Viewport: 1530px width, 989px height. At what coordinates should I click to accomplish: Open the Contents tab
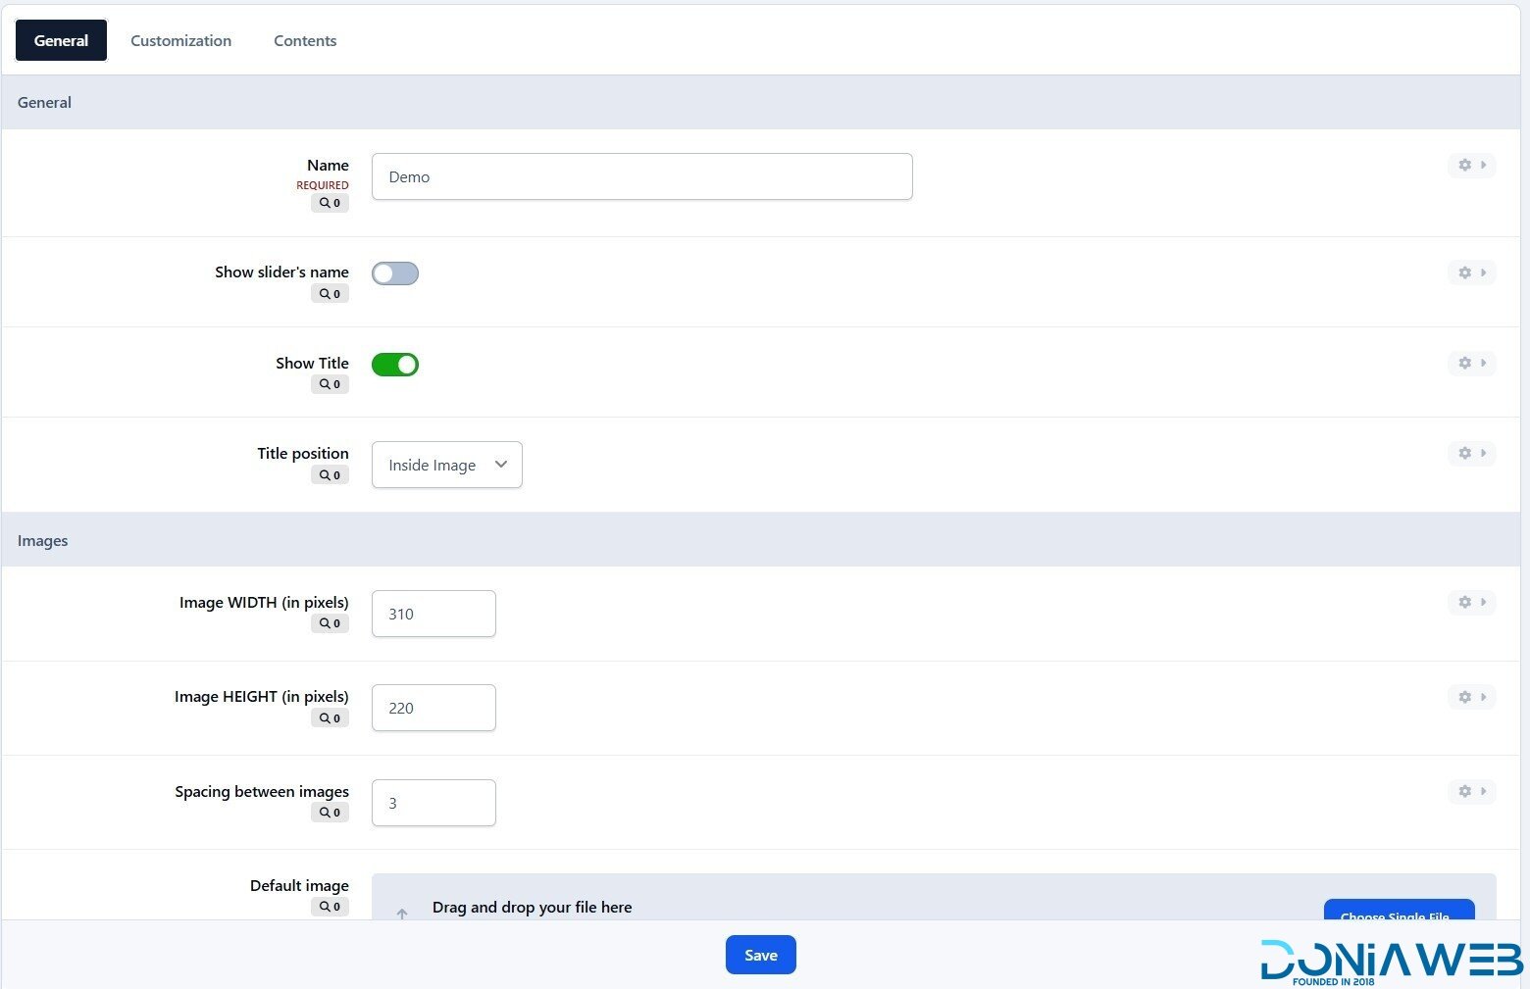(x=305, y=40)
